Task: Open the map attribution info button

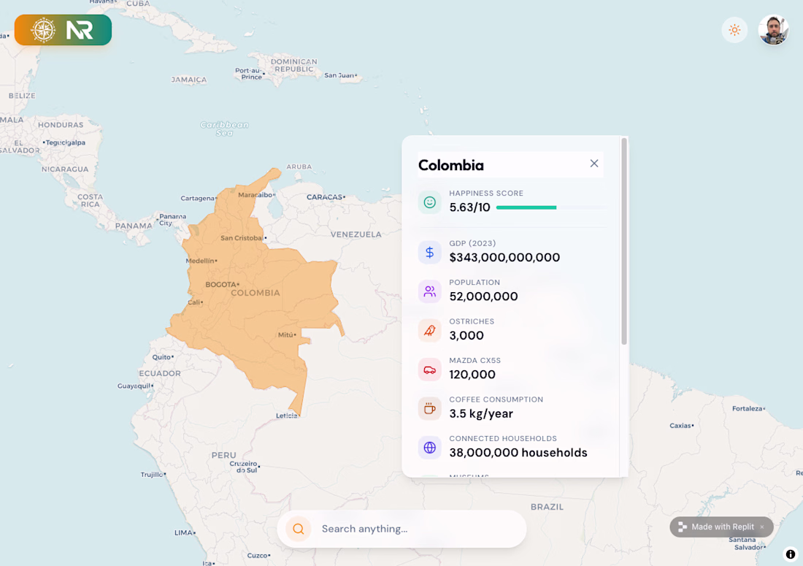Action: coord(791,554)
